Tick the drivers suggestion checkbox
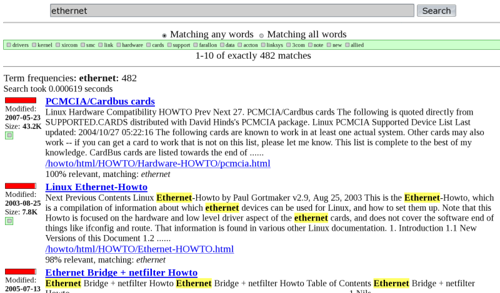Viewport: 500px width, 293px height. click(9, 45)
